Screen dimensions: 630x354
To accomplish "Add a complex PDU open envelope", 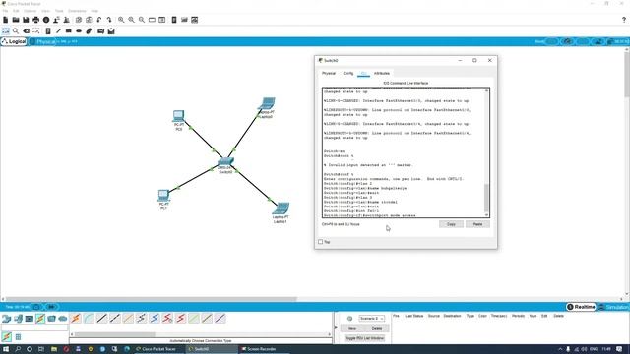I will [x=111, y=30].
